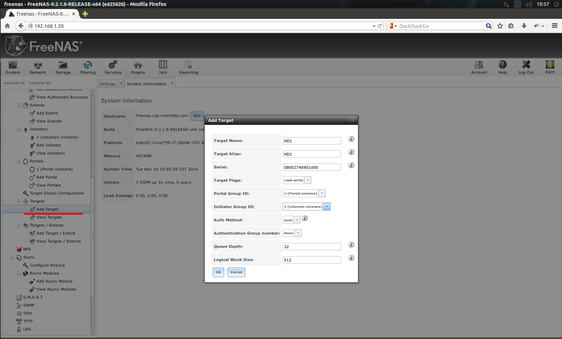Collapse the Rsync tree node
562x339 pixels.
(13, 258)
